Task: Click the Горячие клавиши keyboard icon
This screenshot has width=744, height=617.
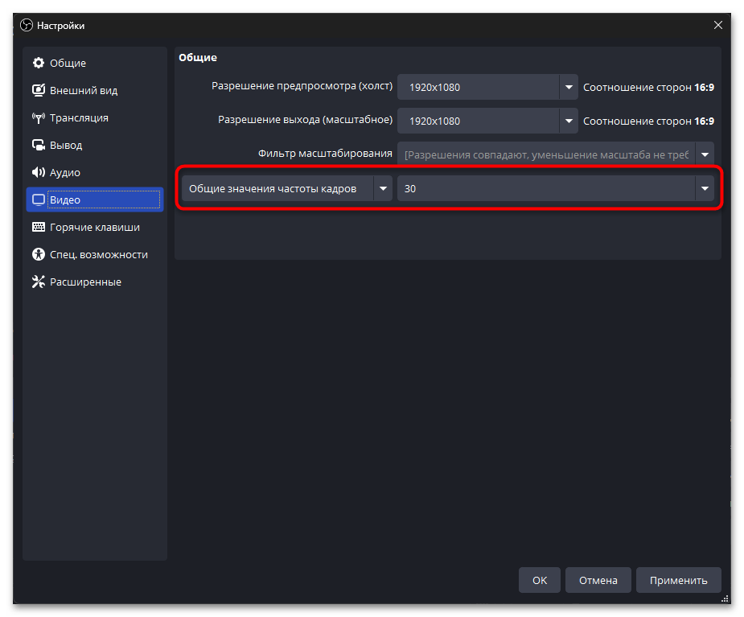Action: tap(38, 228)
